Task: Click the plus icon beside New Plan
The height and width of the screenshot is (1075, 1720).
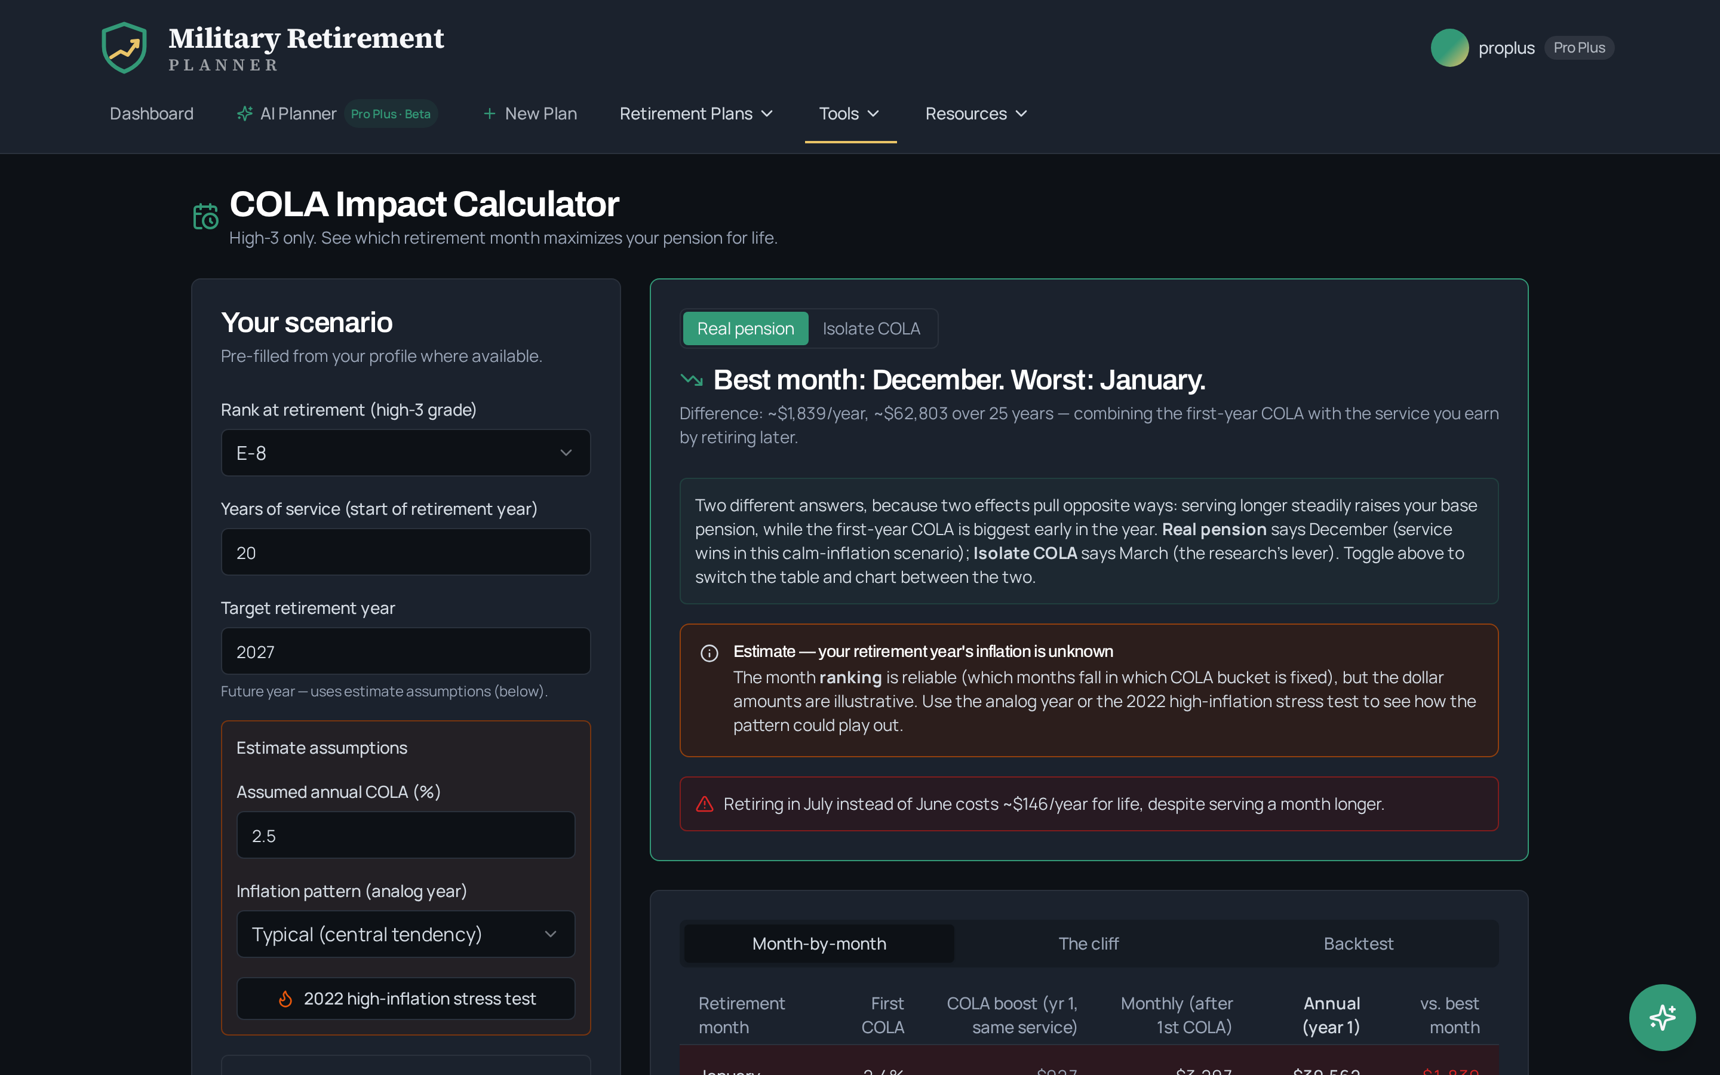Action: tap(489, 113)
